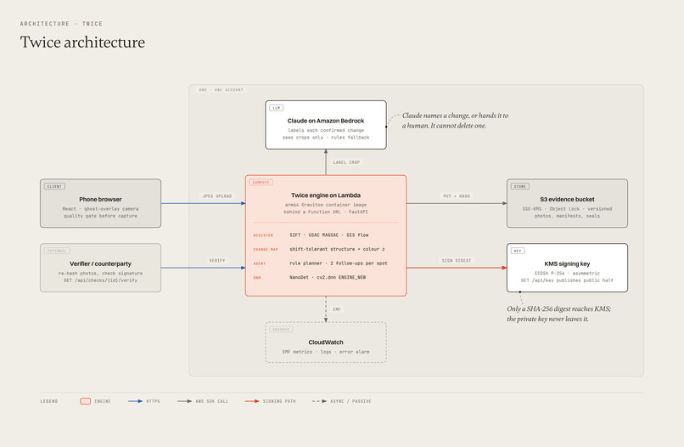The image size is (684, 447).
Task: Click the 'ASYNC / PASSIVE' legend label
Action: tap(350, 401)
